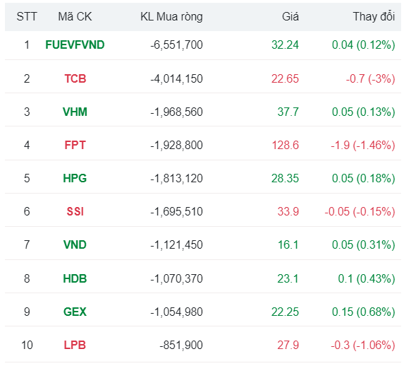411x366 pixels.
Task: Open the VND ticker link
Action: click(x=75, y=245)
